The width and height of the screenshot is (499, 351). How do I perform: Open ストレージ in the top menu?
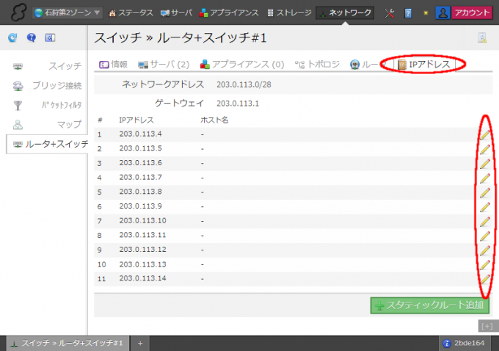(x=288, y=13)
